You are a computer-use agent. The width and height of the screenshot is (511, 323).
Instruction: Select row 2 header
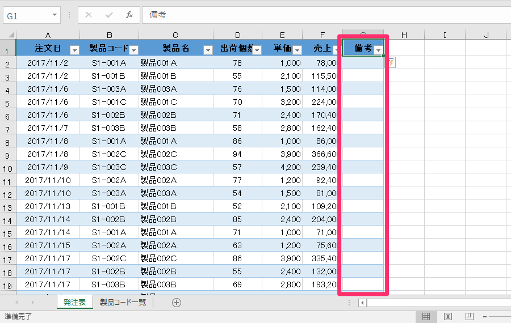tap(7, 62)
